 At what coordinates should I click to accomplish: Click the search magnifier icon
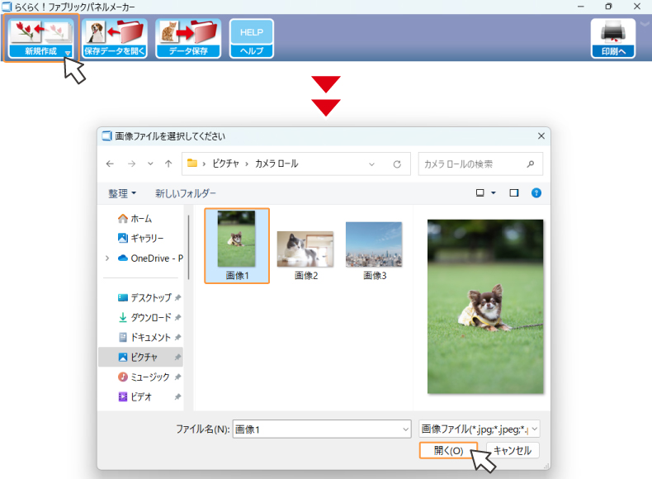(530, 164)
